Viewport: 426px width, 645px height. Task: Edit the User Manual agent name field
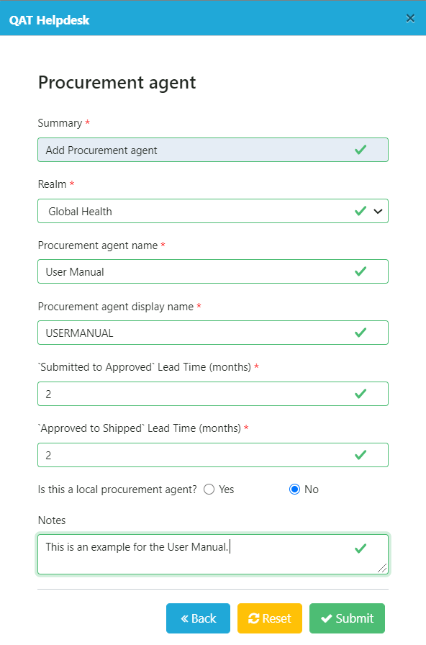pyautogui.click(x=213, y=271)
